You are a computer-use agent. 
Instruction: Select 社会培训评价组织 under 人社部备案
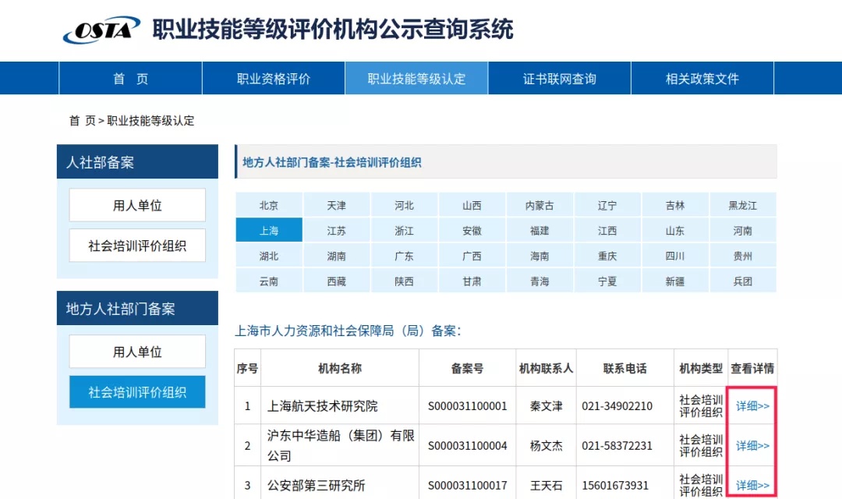pyautogui.click(x=137, y=246)
